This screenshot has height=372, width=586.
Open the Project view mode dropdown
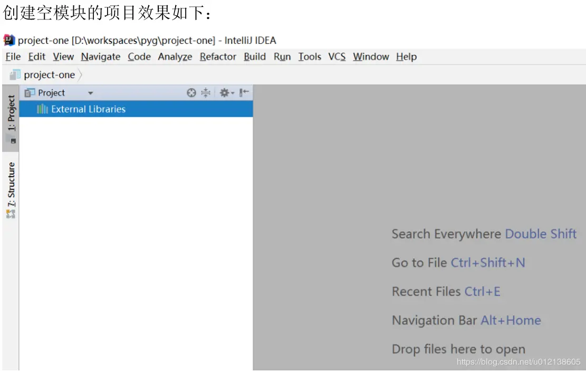pyautogui.click(x=89, y=93)
